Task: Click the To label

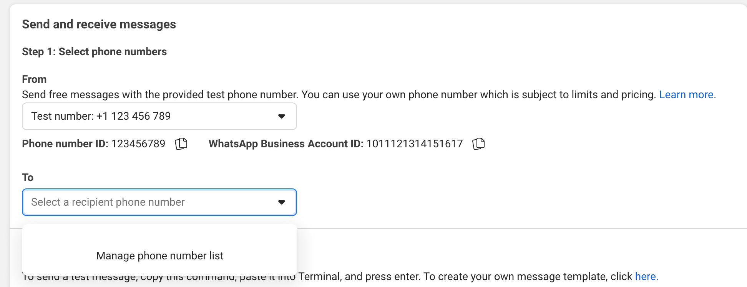Action: pyautogui.click(x=28, y=178)
